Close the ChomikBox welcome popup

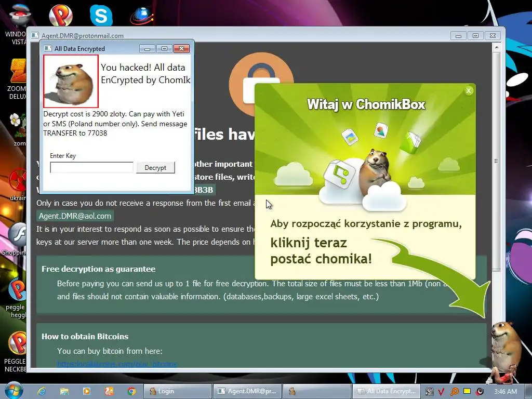469,90
